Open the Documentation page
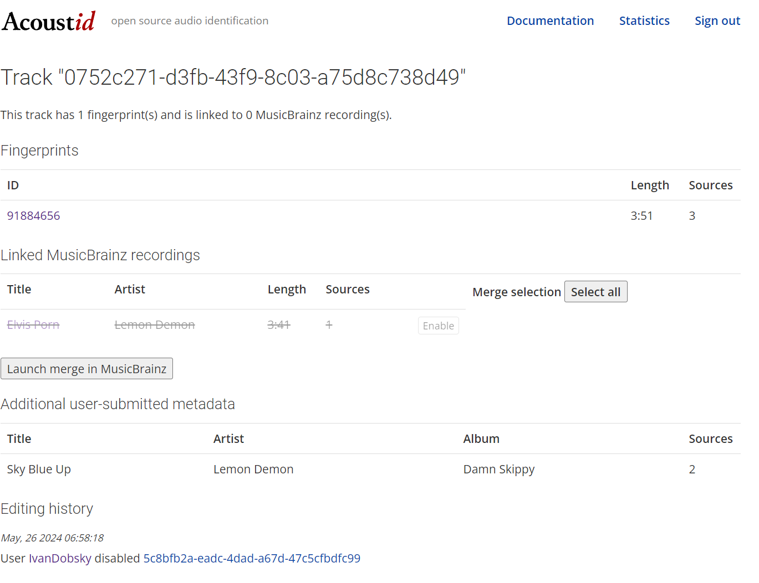 (550, 20)
